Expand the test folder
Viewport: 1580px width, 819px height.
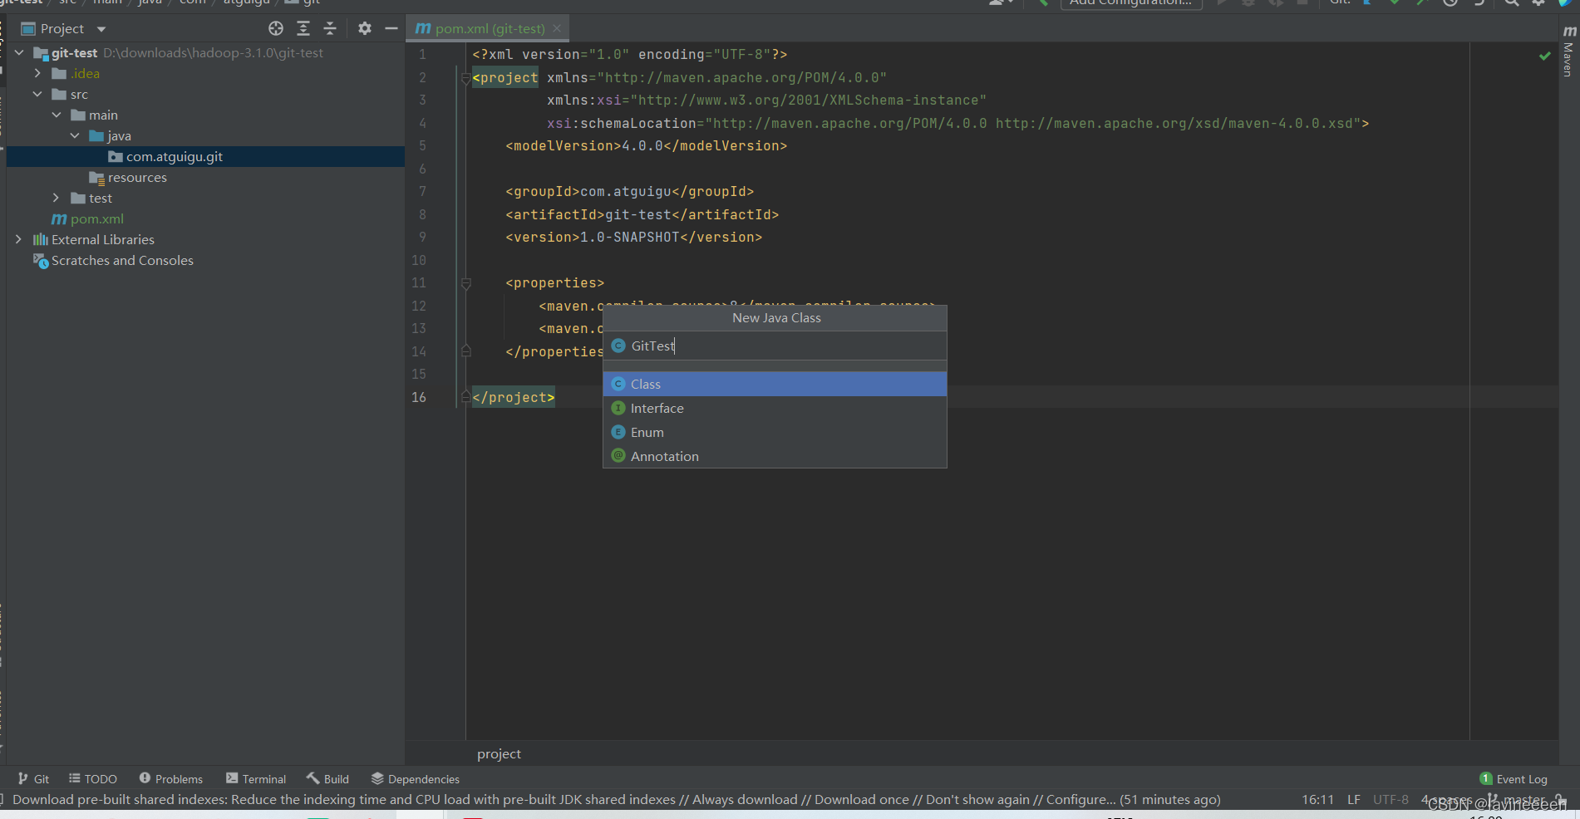[57, 198]
